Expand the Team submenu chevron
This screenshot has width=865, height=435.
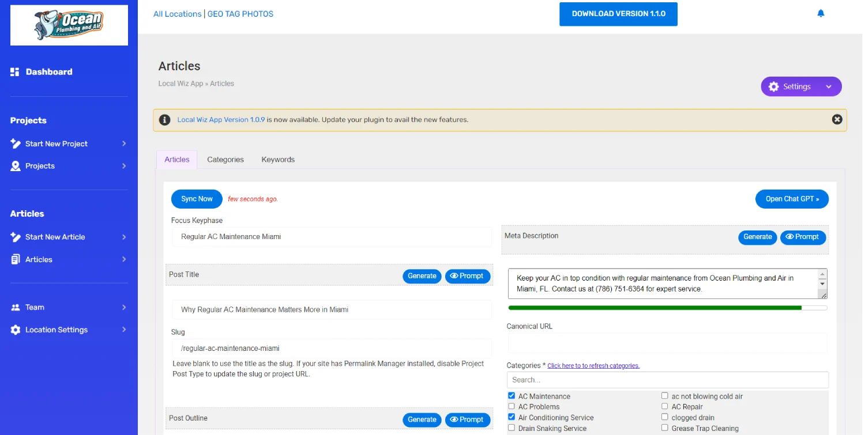(124, 307)
